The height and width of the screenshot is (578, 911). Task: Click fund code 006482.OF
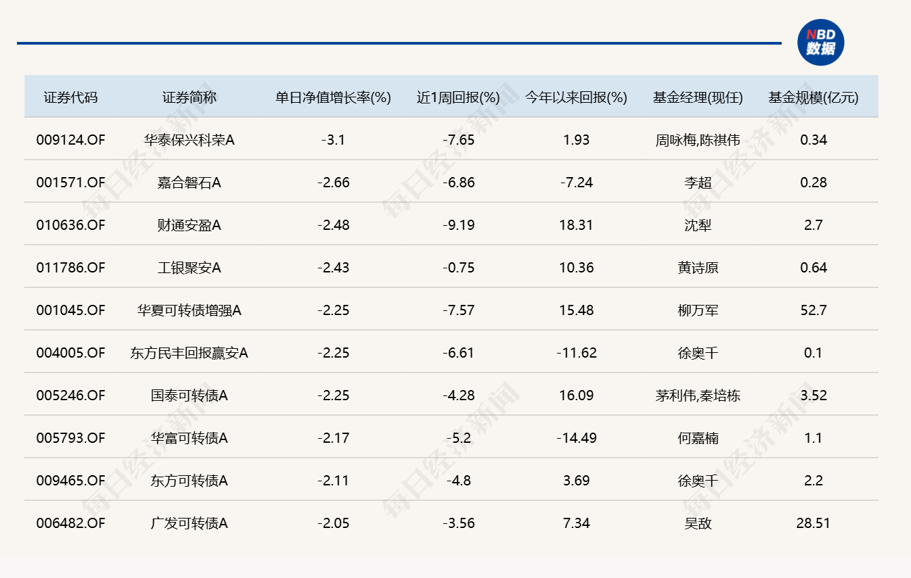click(x=71, y=523)
